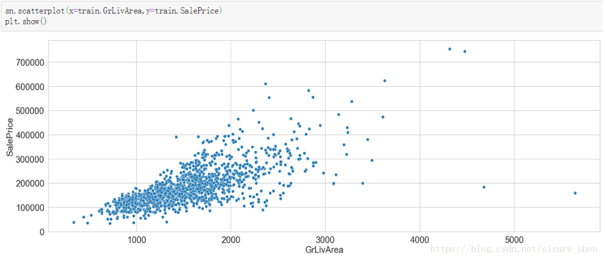Click the plt.show() code line
This screenshot has height=259, width=603.
tap(26, 21)
